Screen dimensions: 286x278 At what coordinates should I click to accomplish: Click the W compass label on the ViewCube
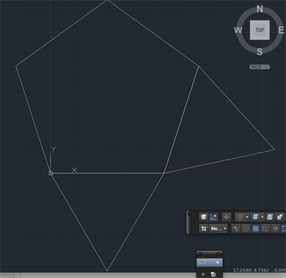pyautogui.click(x=238, y=30)
